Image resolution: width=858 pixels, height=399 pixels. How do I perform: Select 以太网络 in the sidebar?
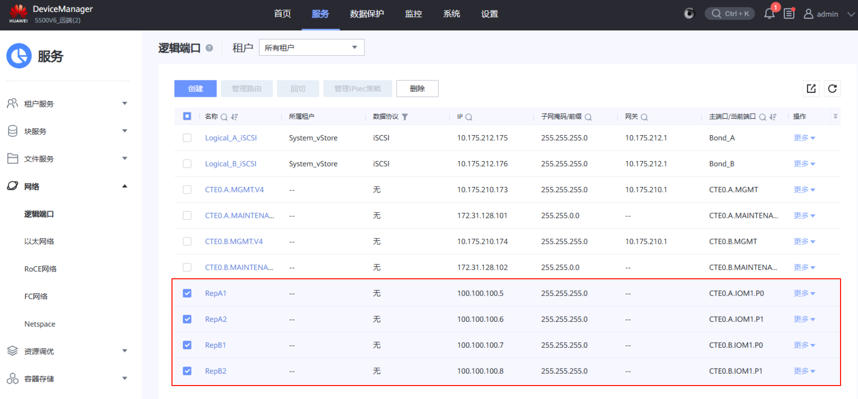point(39,241)
